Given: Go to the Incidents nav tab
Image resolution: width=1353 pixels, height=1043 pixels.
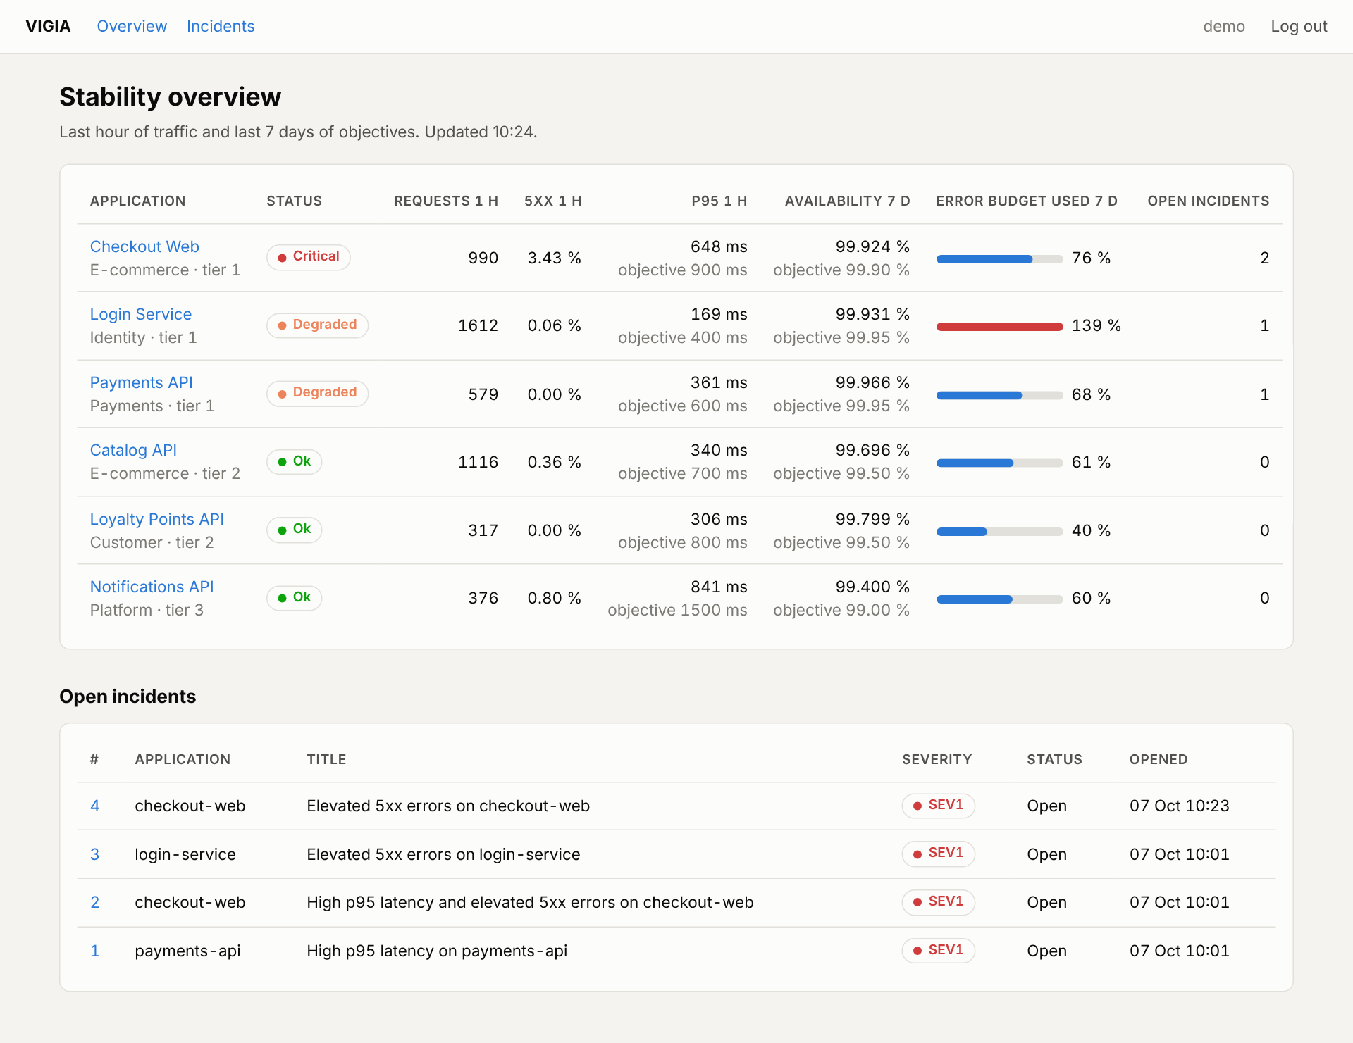Looking at the screenshot, I should [x=221, y=26].
